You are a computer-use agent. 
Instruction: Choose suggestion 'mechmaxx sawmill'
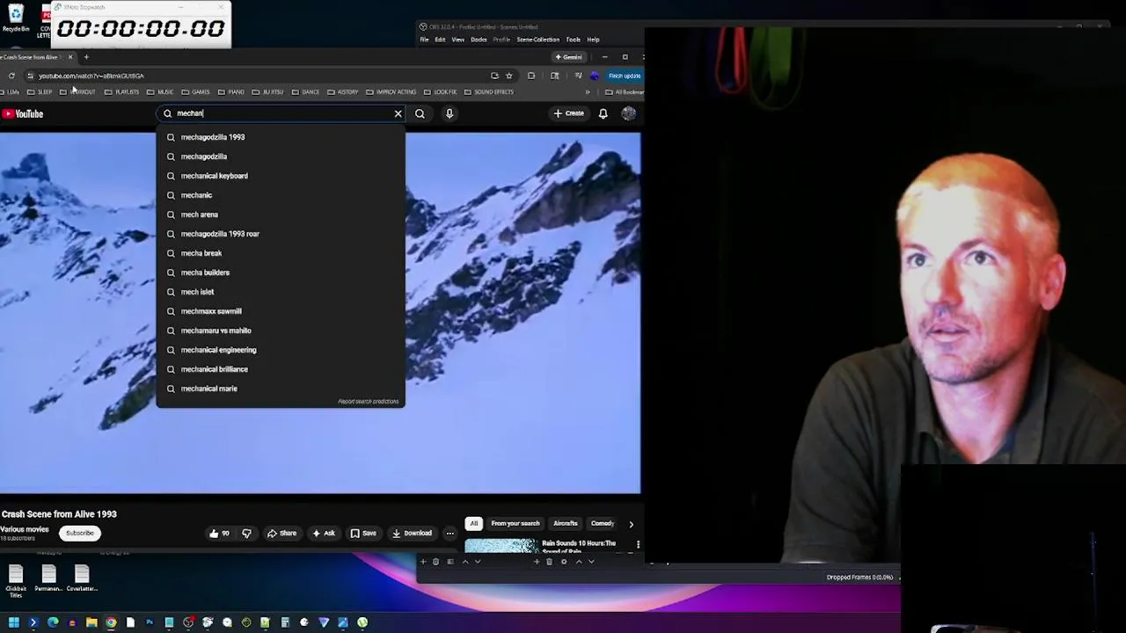(x=281, y=311)
